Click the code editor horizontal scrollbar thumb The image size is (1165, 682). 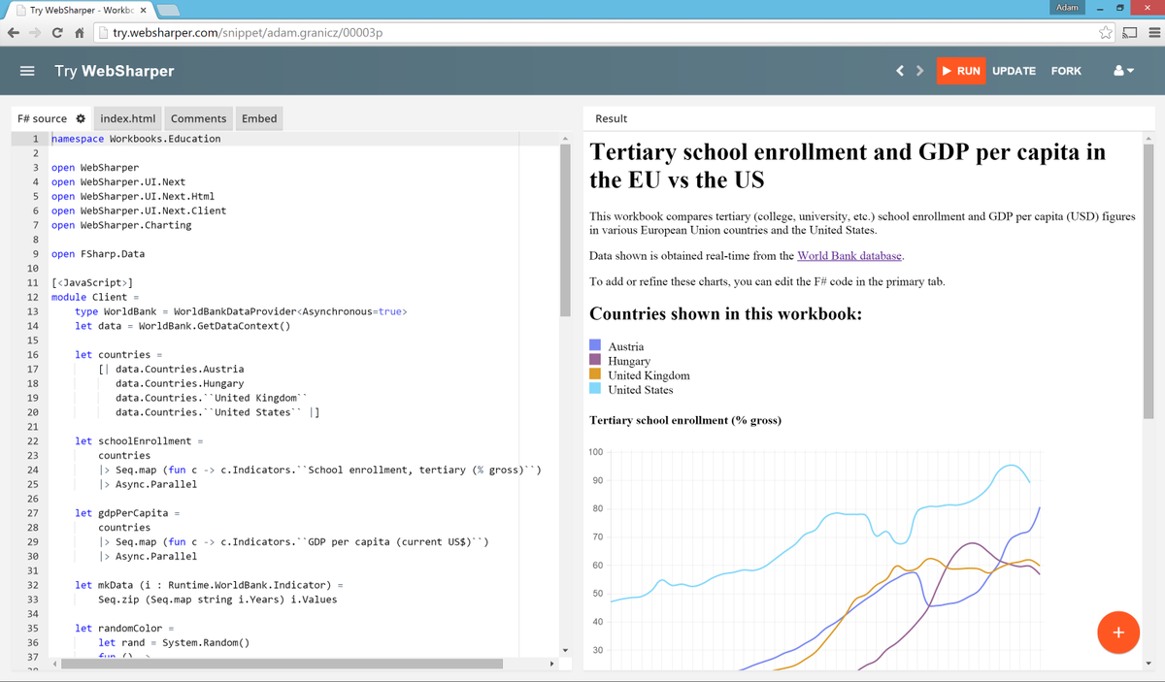coord(282,664)
